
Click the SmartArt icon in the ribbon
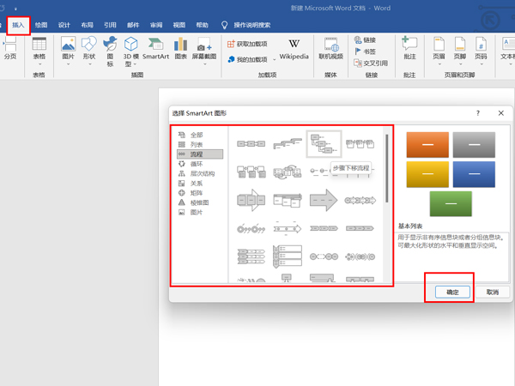click(x=155, y=48)
